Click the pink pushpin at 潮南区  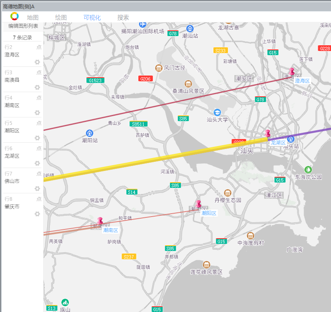point(100,221)
